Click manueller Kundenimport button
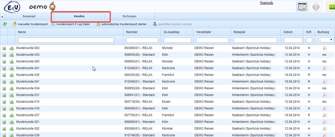The image size is (335, 137). (30, 24)
